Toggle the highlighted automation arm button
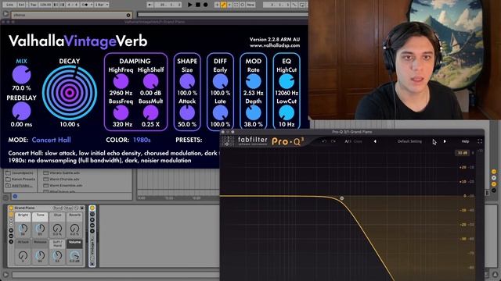Image resolution: width=501 pixels, height=281 pixels. (x=224, y=5)
